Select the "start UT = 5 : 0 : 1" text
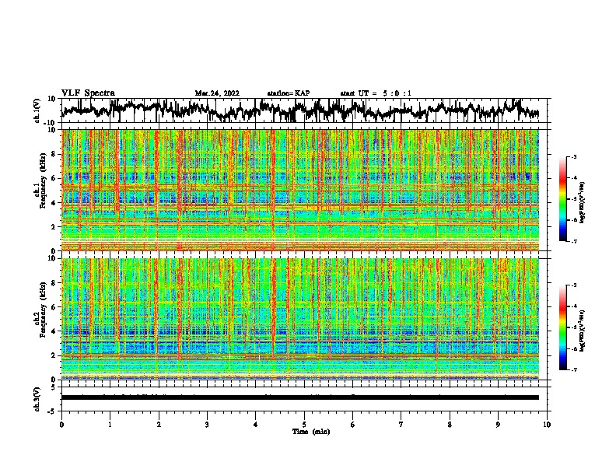Image resolution: width=616 pixels, height=476 pixels. point(376,93)
